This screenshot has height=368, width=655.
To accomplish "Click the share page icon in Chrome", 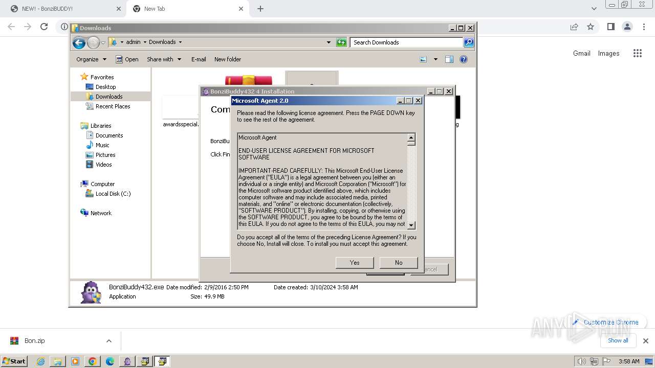I will 574,27.
